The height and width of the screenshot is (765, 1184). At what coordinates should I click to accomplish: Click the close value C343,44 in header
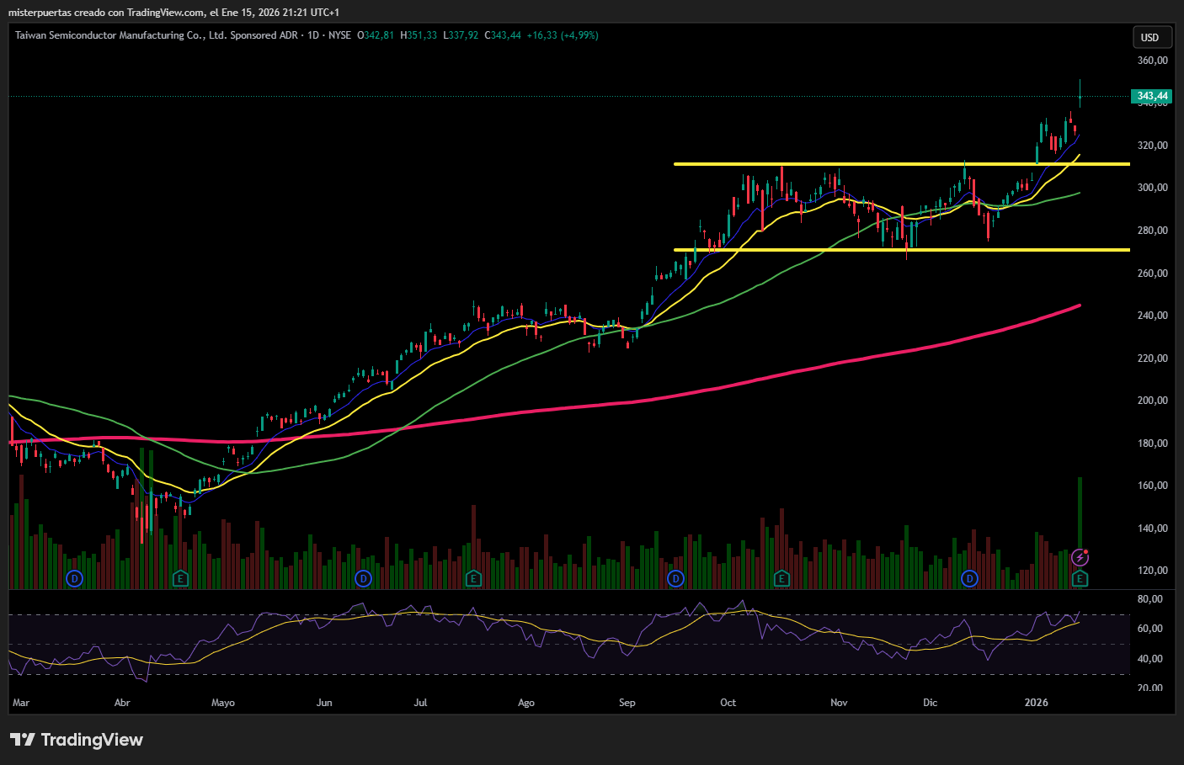503,35
